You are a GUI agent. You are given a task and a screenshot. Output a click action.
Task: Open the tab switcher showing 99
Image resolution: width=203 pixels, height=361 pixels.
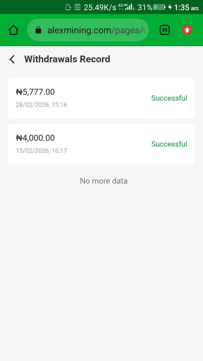coord(165,30)
